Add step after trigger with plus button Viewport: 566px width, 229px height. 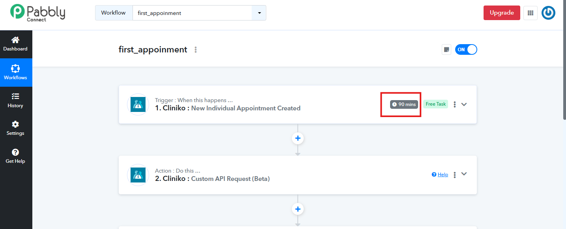click(x=298, y=138)
